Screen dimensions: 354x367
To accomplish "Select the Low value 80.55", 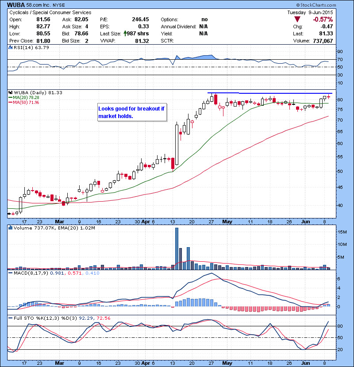I will coord(43,34).
